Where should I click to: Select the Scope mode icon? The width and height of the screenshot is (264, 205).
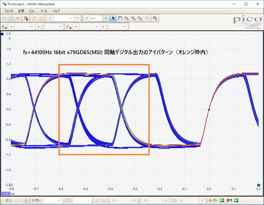pos(4,18)
